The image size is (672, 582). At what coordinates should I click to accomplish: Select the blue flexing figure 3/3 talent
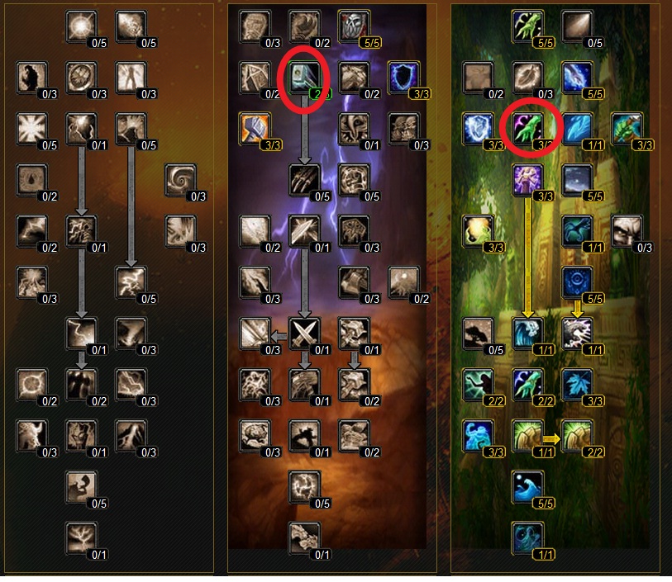478,436
